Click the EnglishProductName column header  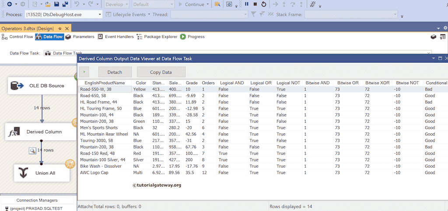click(x=105, y=83)
